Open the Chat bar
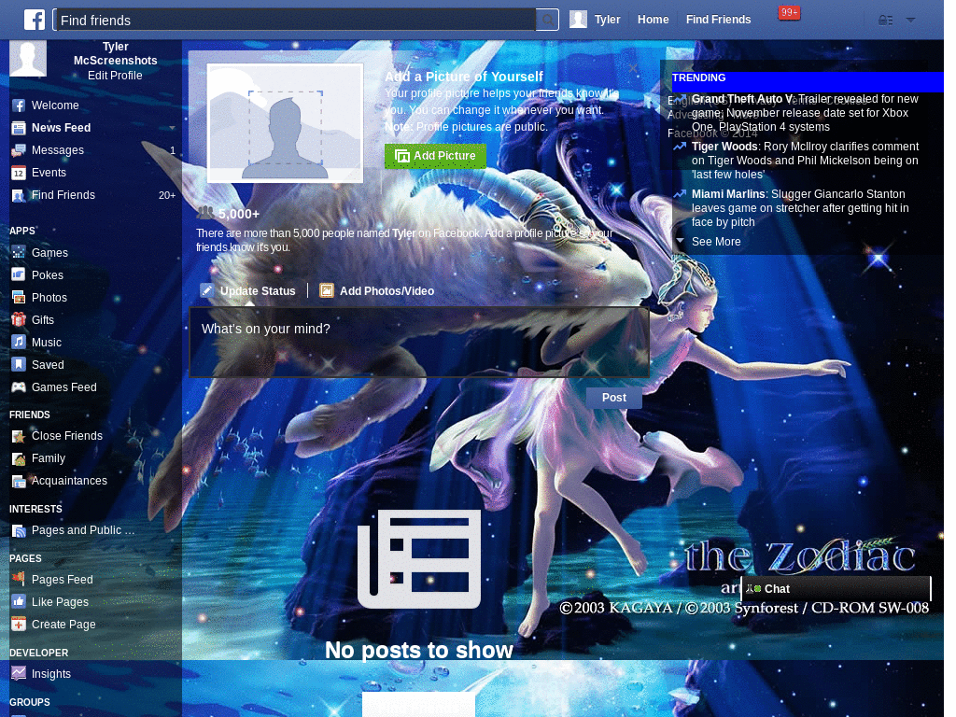 [x=836, y=589]
